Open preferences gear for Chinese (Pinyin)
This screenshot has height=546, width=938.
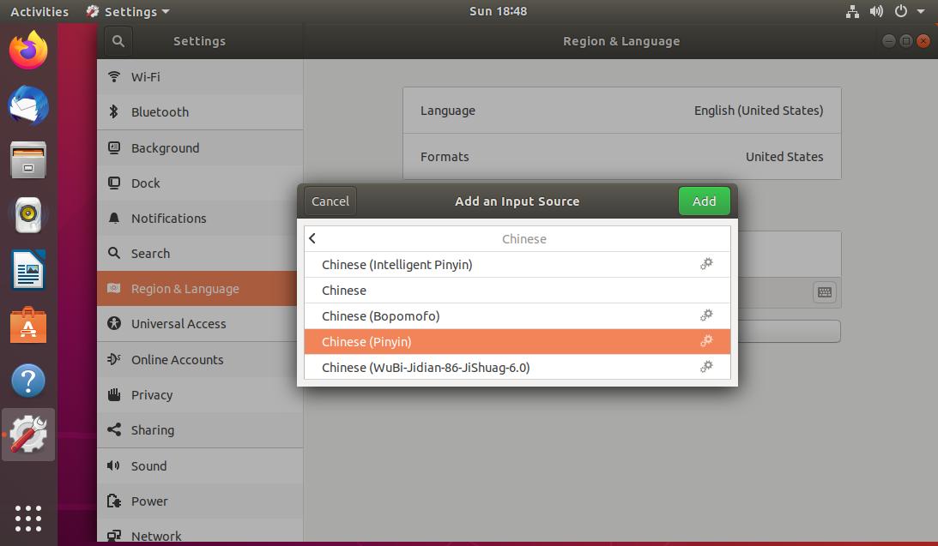point(706,341)
